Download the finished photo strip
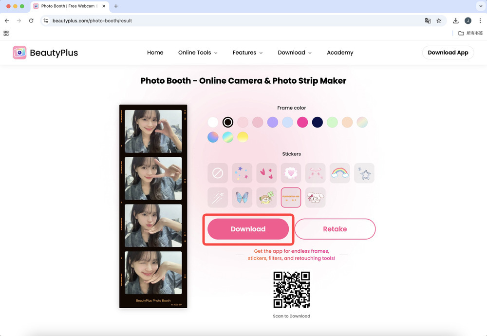The height and width of the screenshot is (336, 487). click(x=248, y=229)
